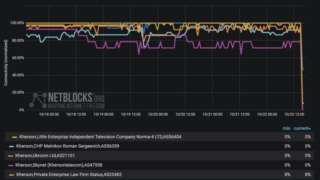Isolate the Ukrcom Ltd AS21151 legend entry
Viewport: 320px width, 180px height.
(x=45, y=156)
